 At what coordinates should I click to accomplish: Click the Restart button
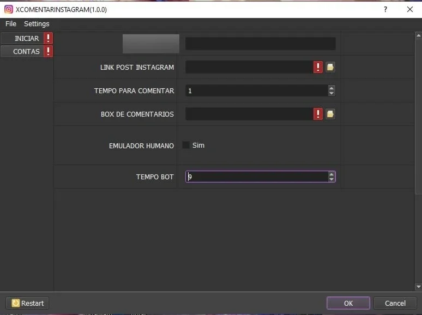click(x=27, y=303)
